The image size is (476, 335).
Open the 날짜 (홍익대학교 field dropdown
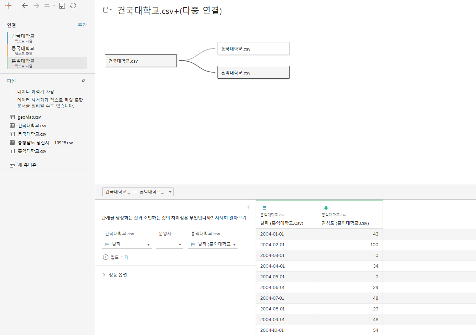[x=213, y=244]
